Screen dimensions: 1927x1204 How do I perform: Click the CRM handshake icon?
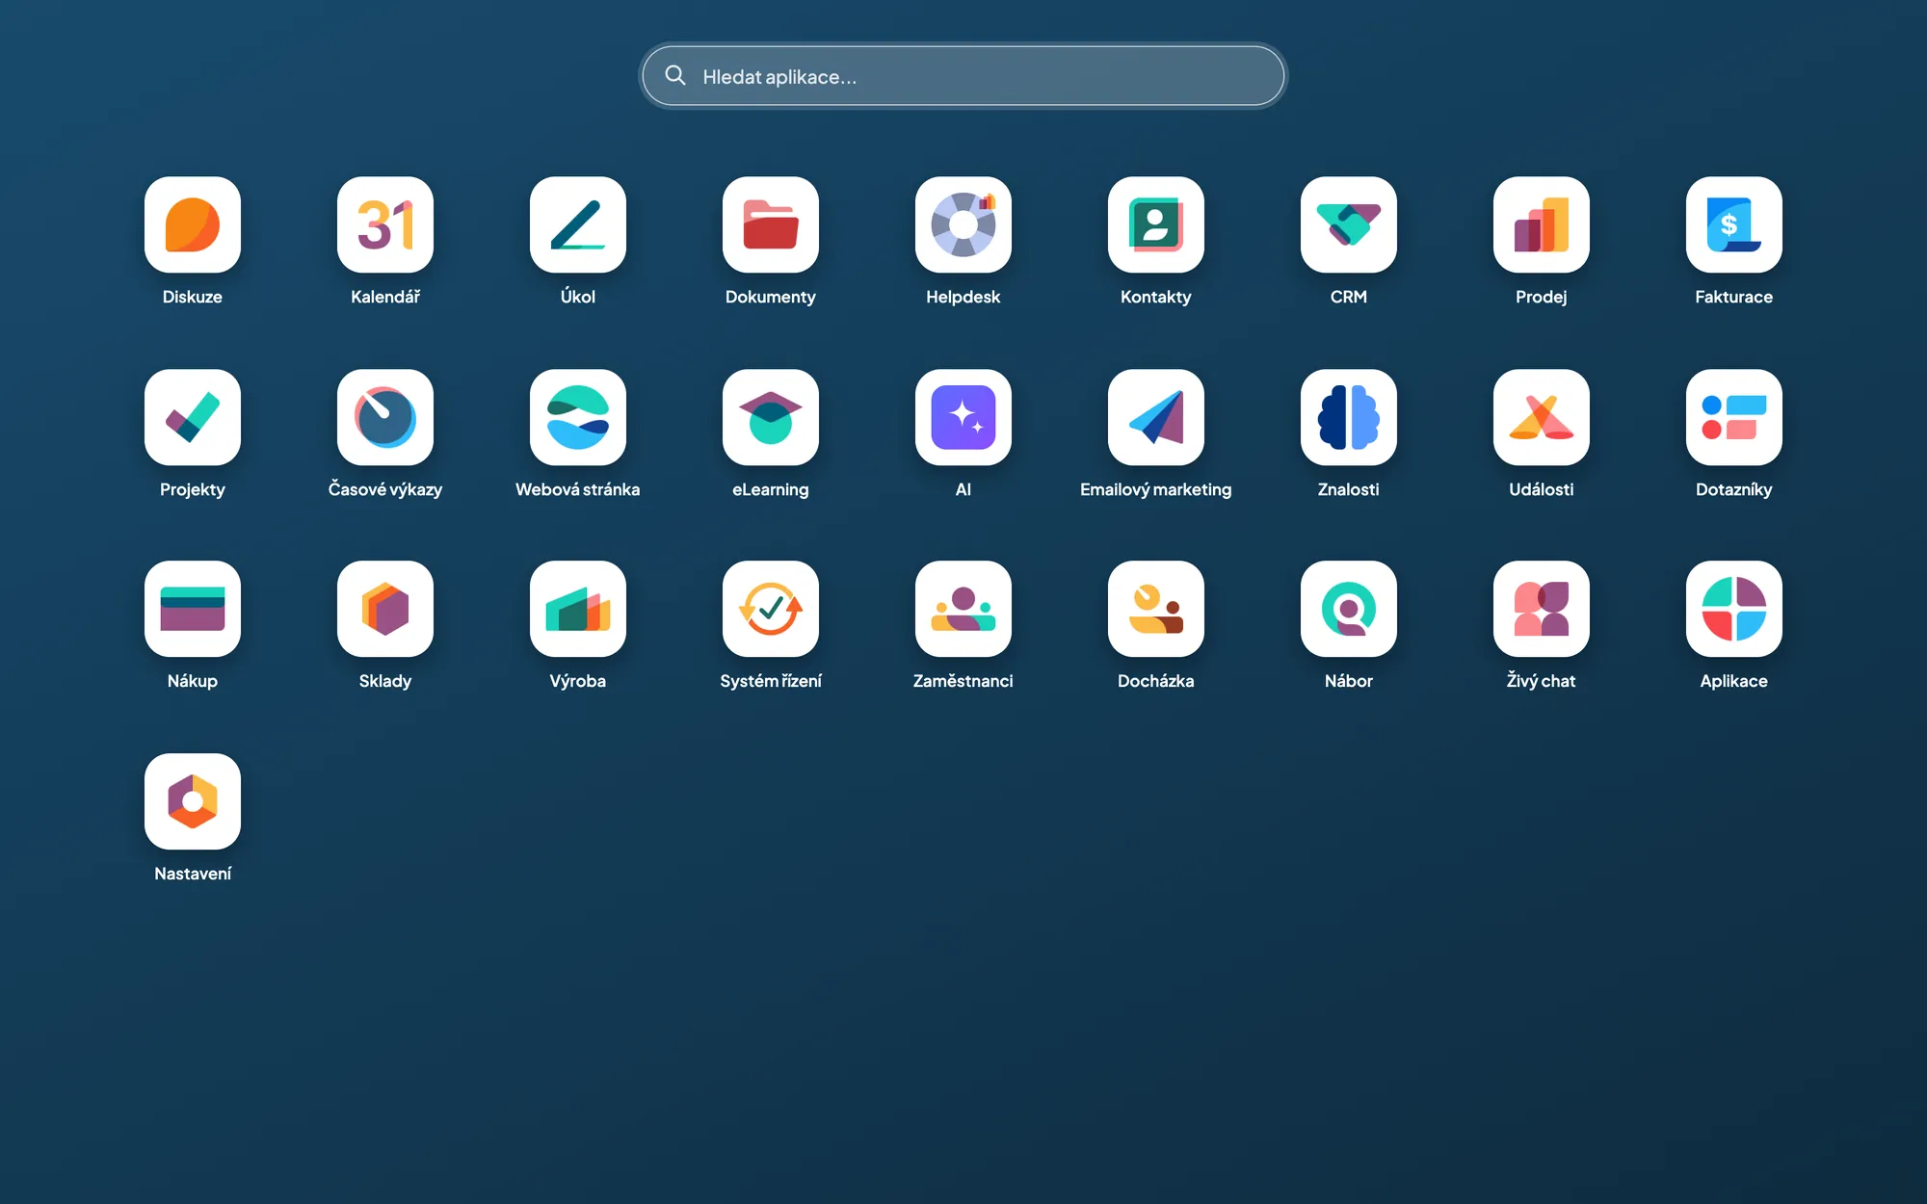tap(1349, 224)
